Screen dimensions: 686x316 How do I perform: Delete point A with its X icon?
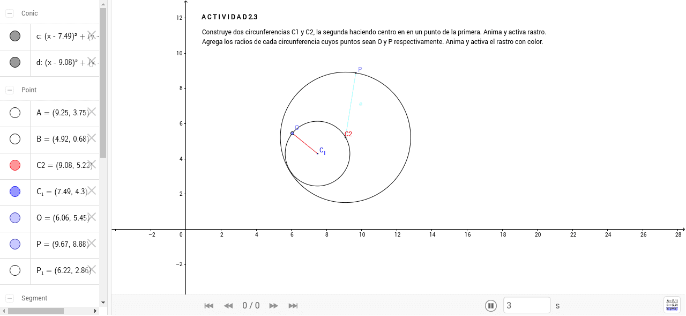tap(92, 112)
